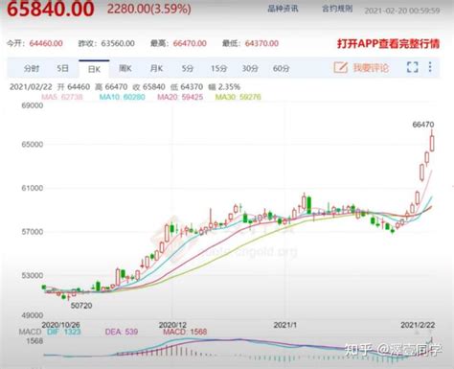Image resolution: width=454 pixels, height=369 pixels.
Task: Click the MA20 59425 legend label
Action: tap(180, 97)
